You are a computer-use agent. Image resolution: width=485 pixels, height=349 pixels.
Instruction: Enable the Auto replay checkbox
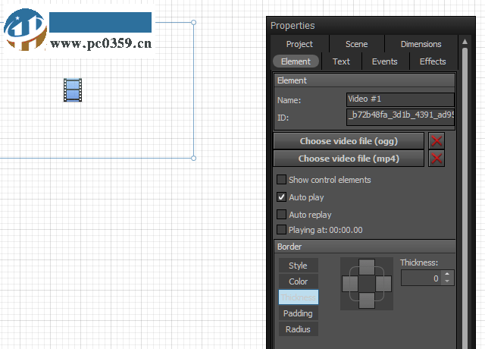(281, 215)
